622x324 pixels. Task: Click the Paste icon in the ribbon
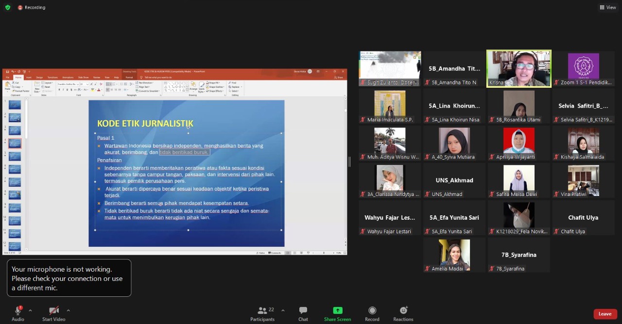click(x=7, y=86)
